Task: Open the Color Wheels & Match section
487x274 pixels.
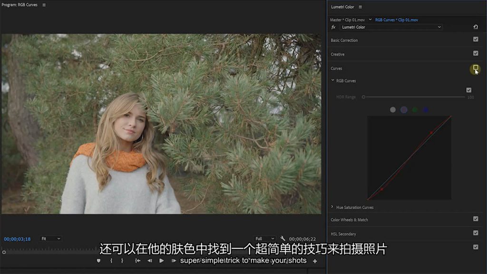Action: (x=349, y=220)
